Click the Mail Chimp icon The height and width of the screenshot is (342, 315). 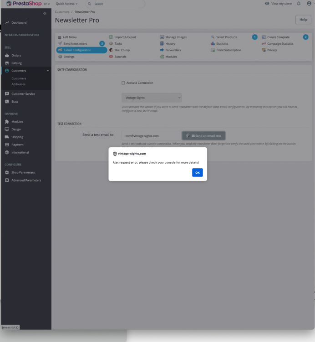(x=111, y=50)
